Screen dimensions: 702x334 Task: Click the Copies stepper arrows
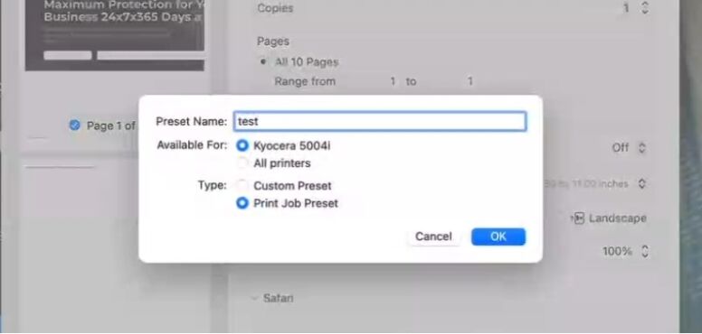click(x=645, y=8)
